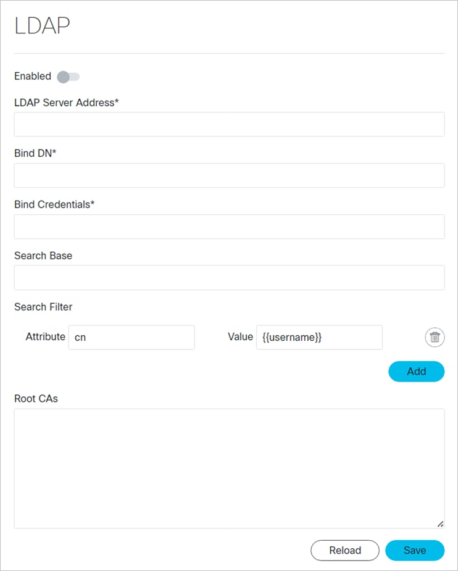458x571 pixels.
Task: Place cursor in the empty Bind DN box
Action: pos(229,175)
